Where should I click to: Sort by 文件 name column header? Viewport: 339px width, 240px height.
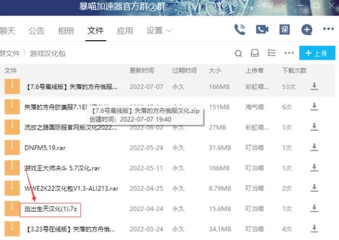point(11,70)
